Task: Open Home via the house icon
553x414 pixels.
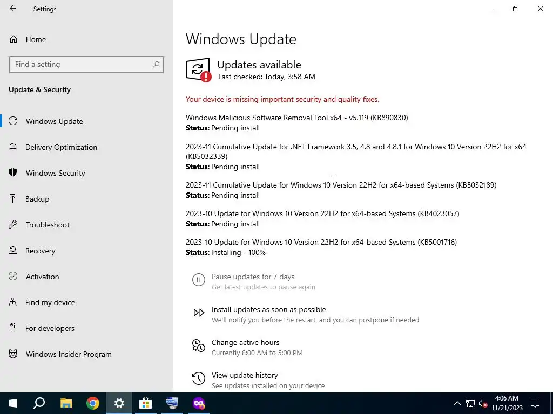Action: pos(14,39)
